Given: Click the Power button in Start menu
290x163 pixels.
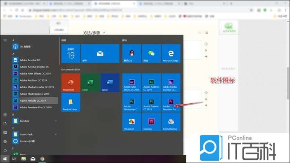Looking at the screenshot, I should (5, 151).
